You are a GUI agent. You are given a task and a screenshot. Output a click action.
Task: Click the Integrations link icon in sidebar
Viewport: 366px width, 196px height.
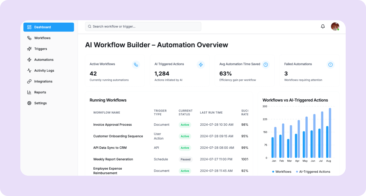29,81
